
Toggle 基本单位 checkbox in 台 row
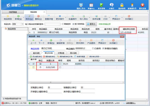click(34, 64)
